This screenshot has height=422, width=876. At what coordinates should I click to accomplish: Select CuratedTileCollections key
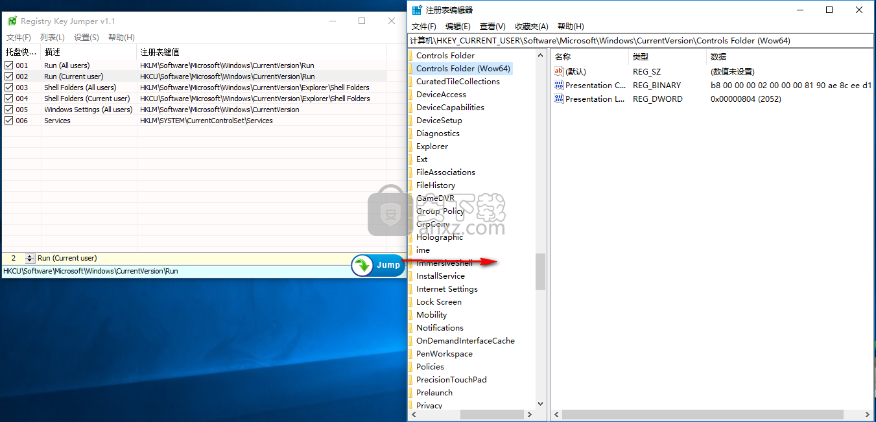(x=458, y=82)
